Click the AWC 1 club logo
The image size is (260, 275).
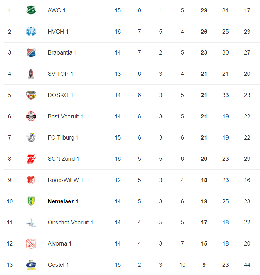pos(31,10)
